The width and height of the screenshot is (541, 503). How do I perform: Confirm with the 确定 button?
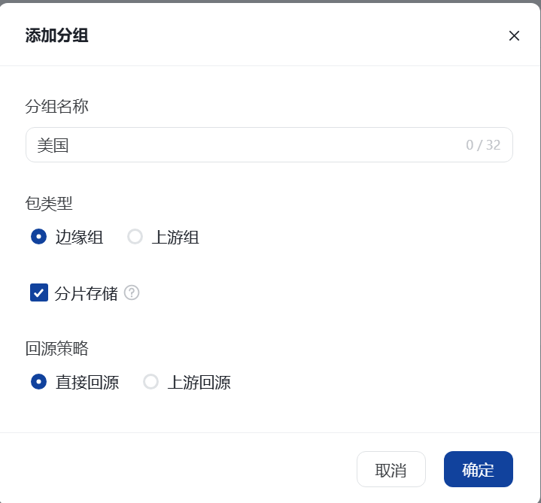tap(478, 470)
